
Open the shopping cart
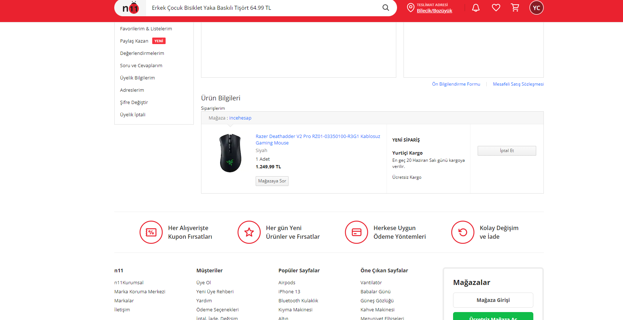point(515,8)
